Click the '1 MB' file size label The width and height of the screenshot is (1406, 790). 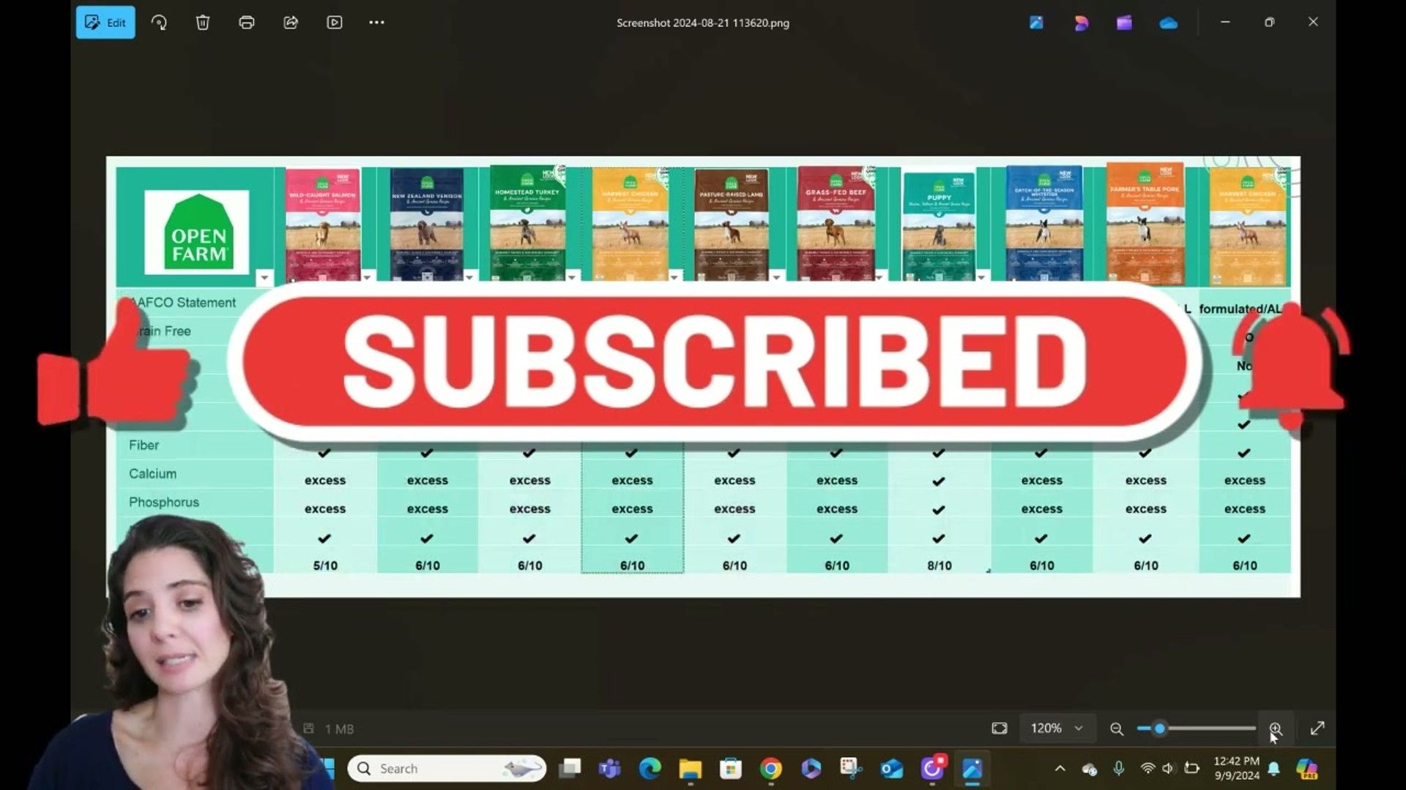339,729
